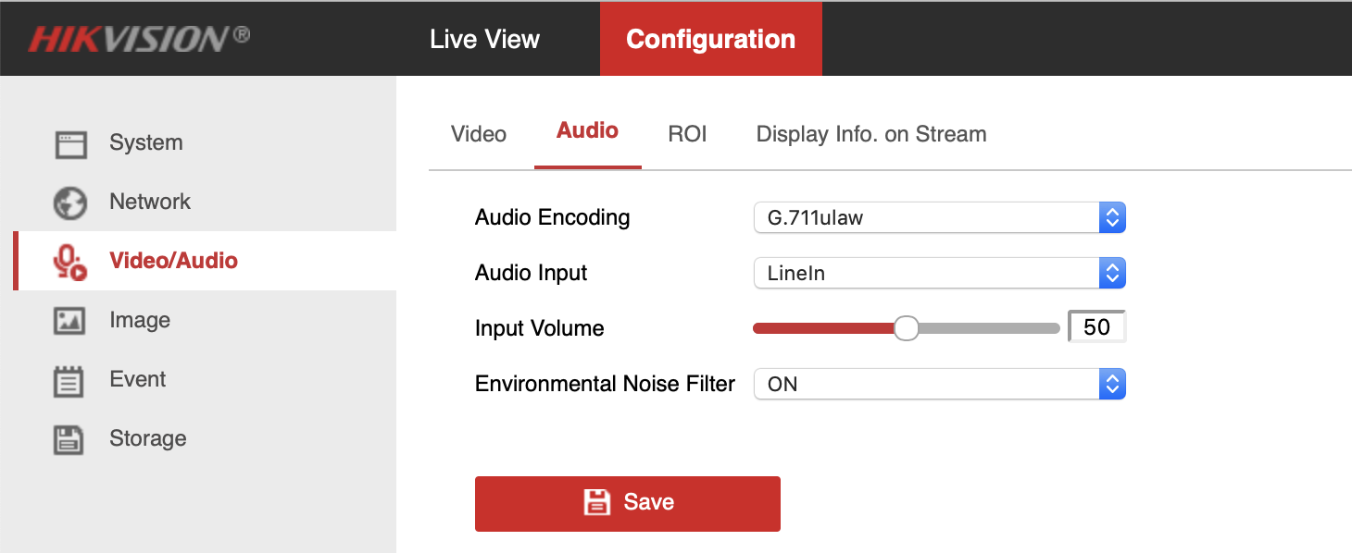
Task: Click the Event calendar icon
Action: coord(70,379)
